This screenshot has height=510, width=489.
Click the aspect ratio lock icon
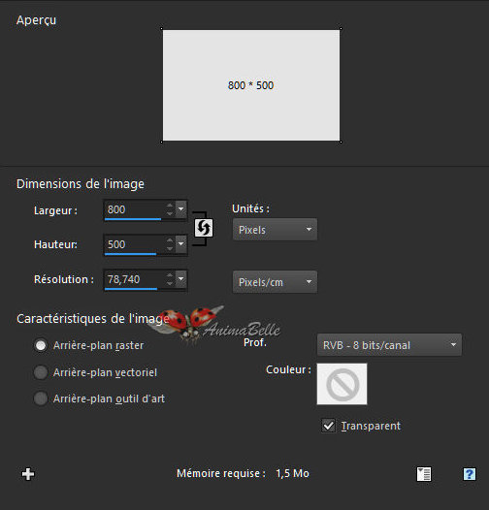[x=204, y=228]
